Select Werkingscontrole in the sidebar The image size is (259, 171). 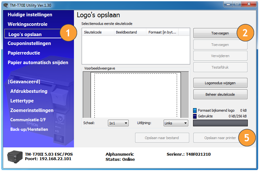click(x=28, y=24)
